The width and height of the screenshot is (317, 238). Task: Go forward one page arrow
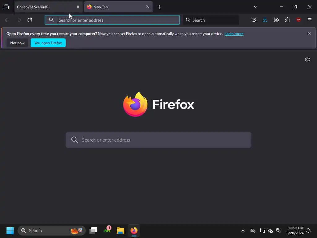[x=19, y=20]
